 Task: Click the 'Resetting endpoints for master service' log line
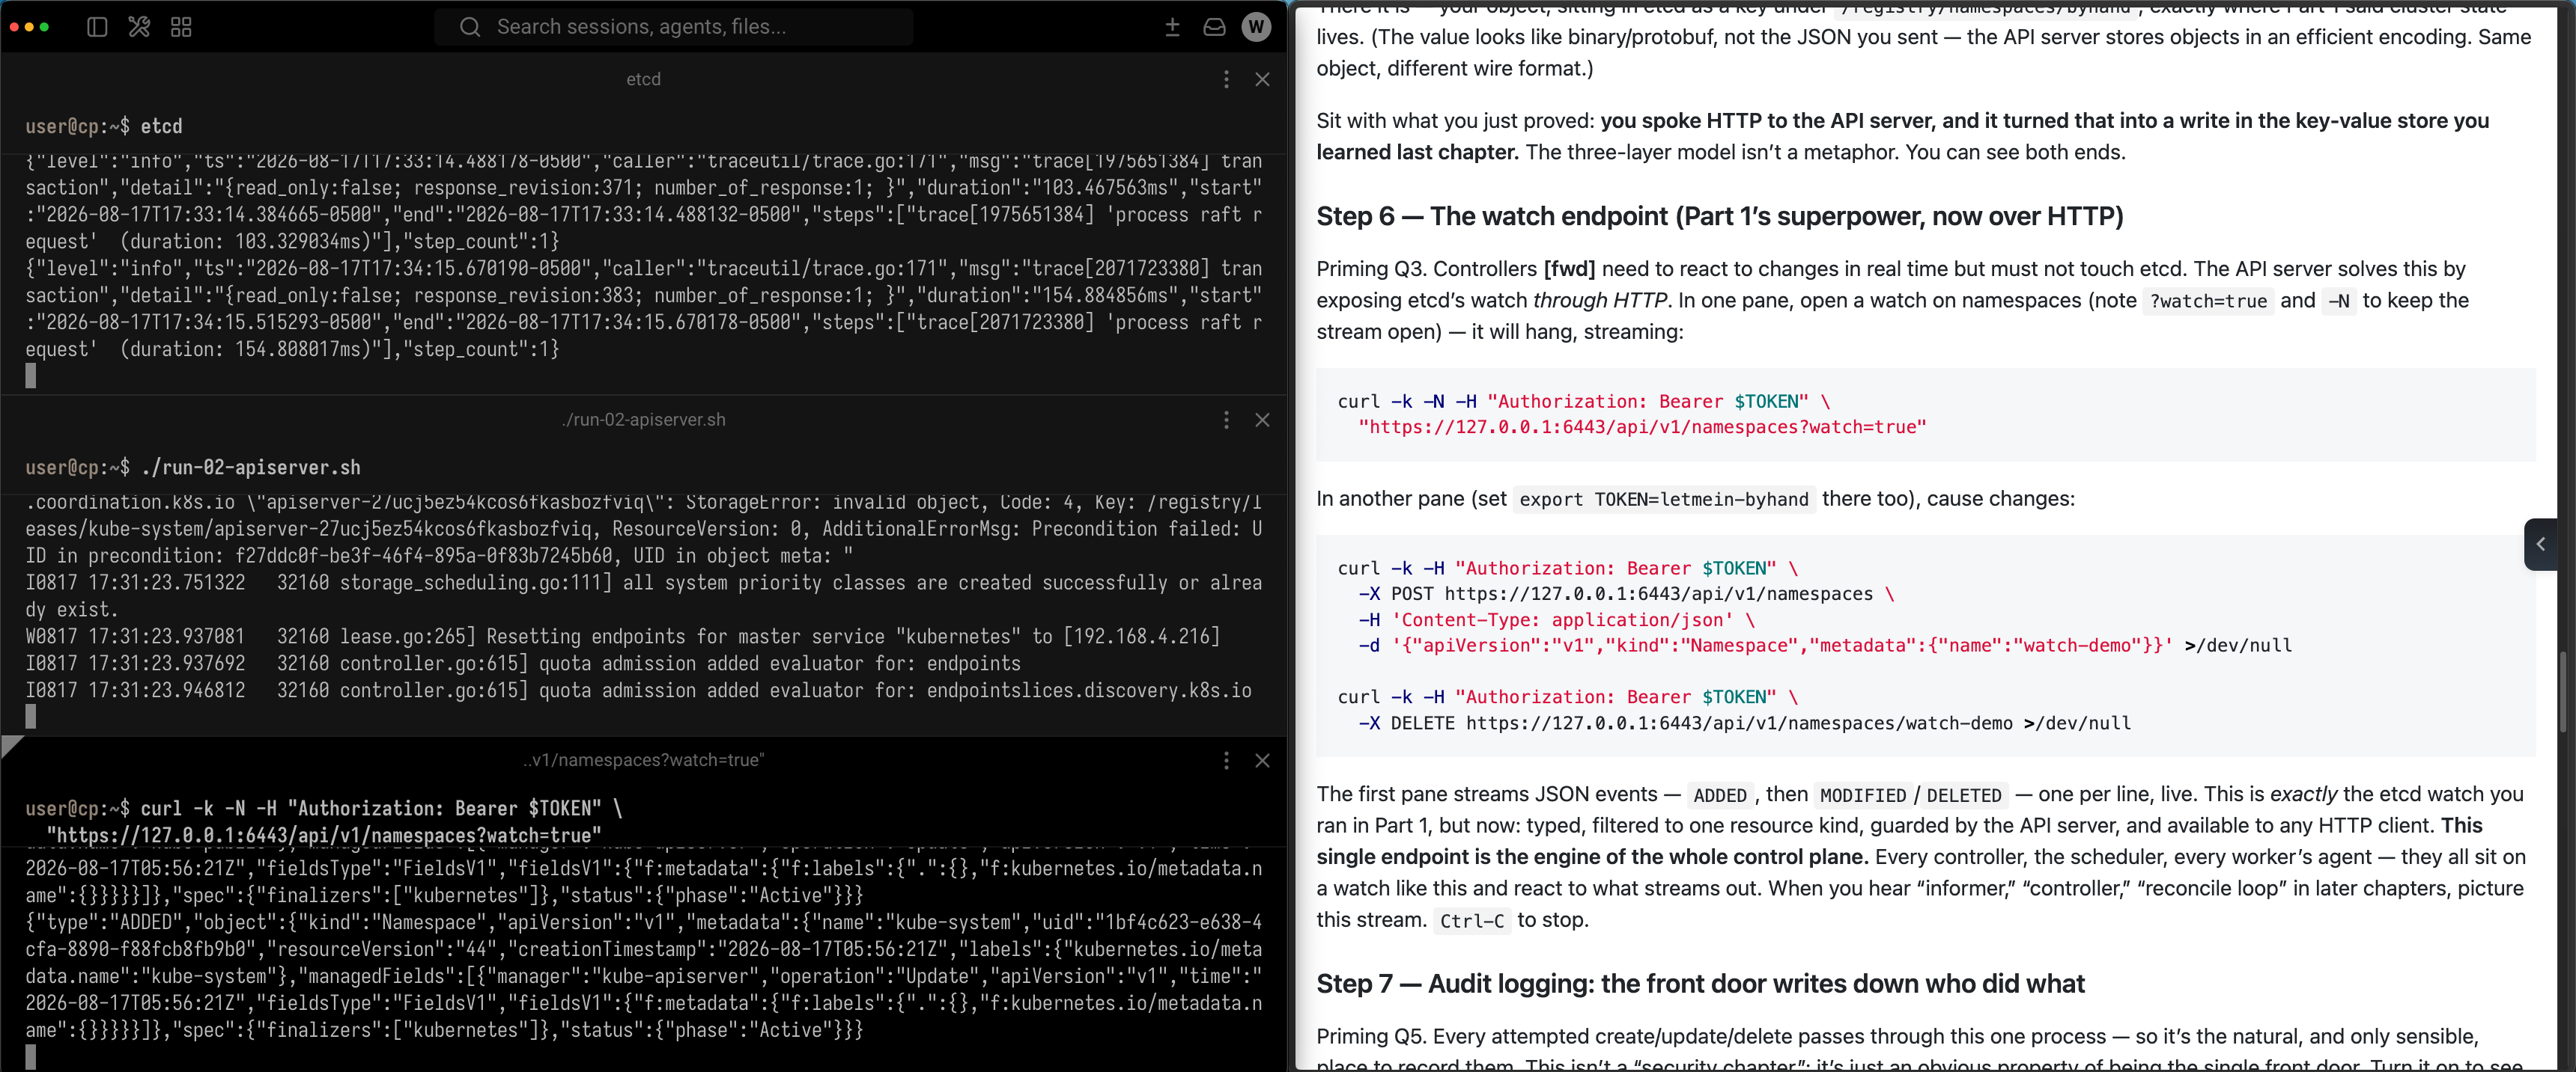pos(623,637)
